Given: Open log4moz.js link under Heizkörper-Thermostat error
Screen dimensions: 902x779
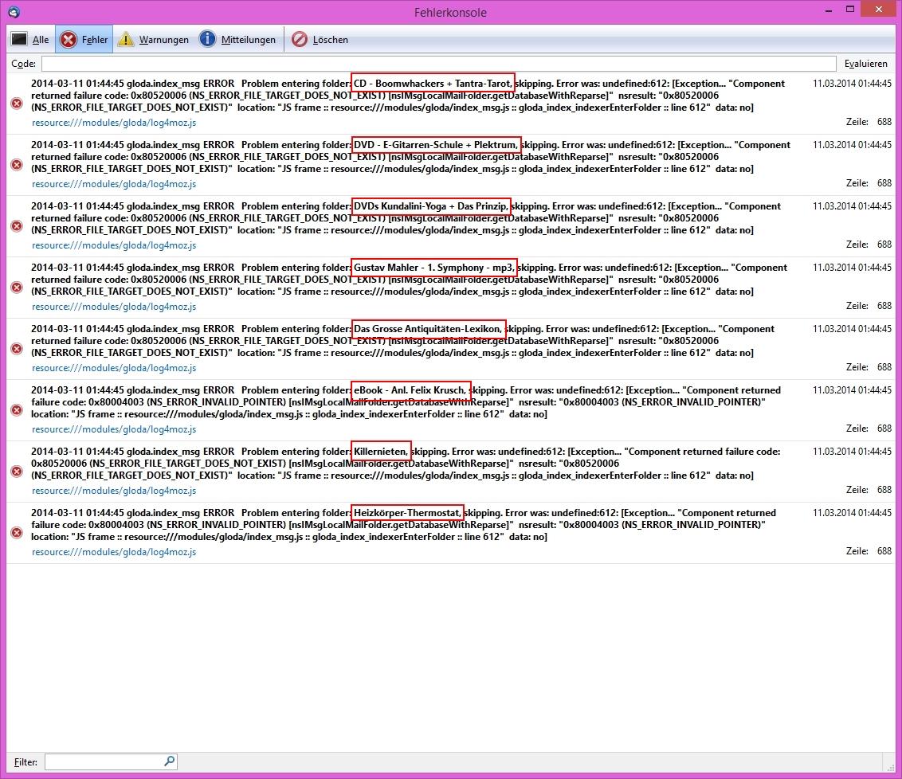Looking at the screenshot, I should [114, 552].
